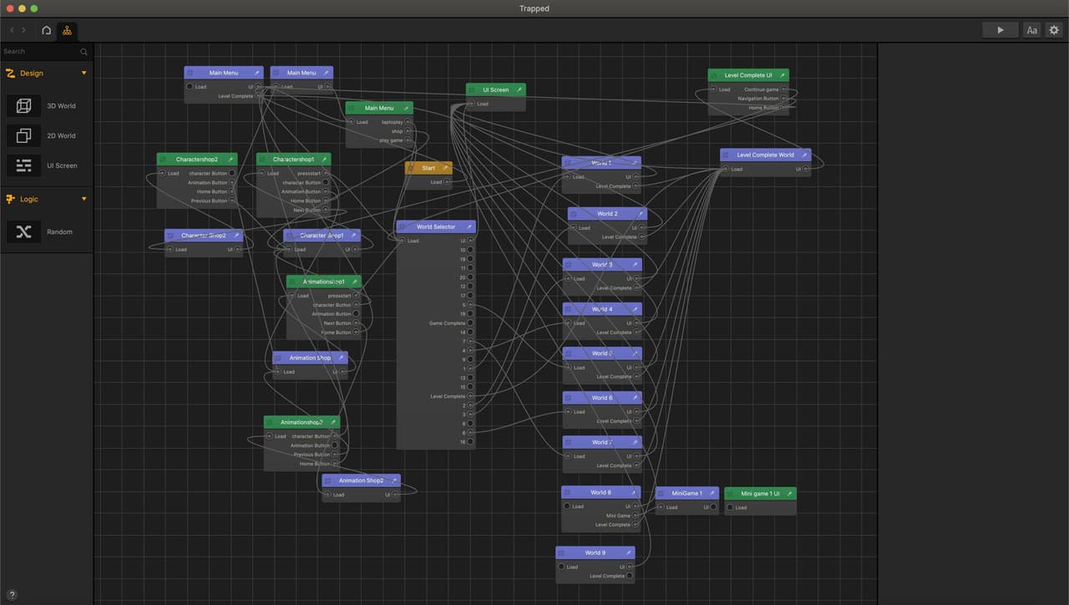This screenshot has height=605, width=1069.
Task: Select the Start node header
Action: click(x=428, y=168)
